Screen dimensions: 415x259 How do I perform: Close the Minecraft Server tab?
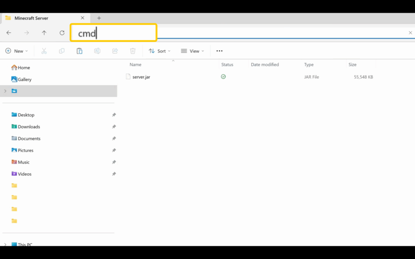pos(83,18)
